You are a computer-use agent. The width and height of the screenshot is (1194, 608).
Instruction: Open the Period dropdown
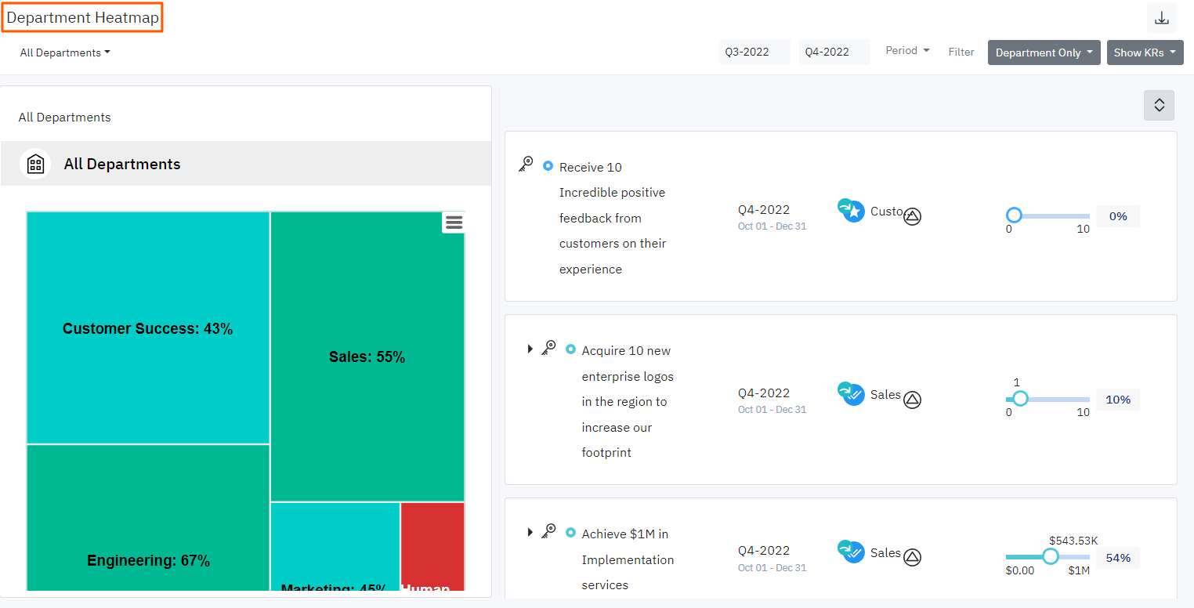pos(906,50)
